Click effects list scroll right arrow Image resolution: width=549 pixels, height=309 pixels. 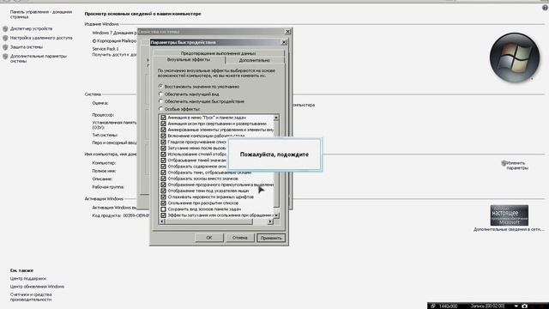coord(270,221)
